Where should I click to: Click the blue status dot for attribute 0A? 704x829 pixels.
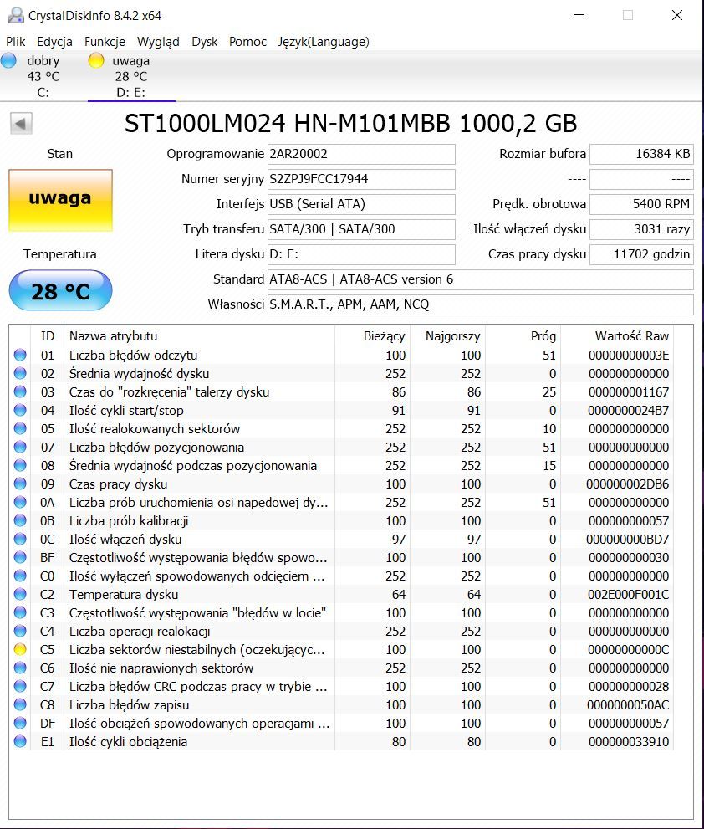[20, 502]
